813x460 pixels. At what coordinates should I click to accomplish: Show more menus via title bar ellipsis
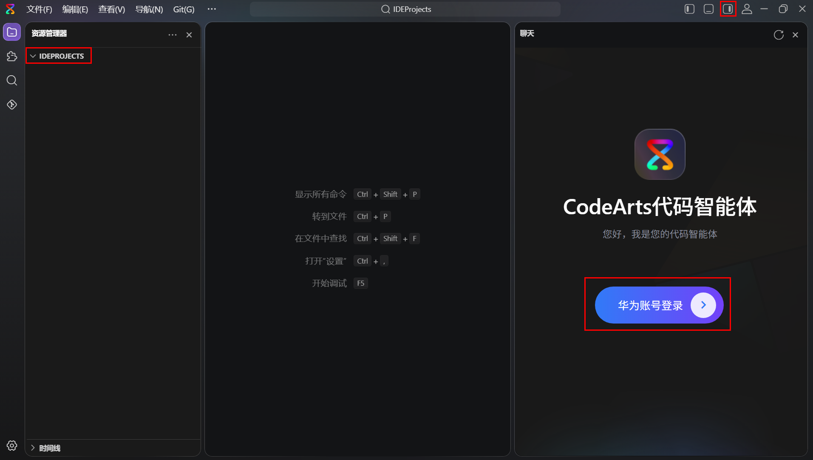(x=212, y=9)
